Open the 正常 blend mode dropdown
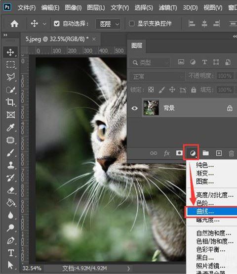The height and width of the screenshot is (274, 237). coord(157,76)
